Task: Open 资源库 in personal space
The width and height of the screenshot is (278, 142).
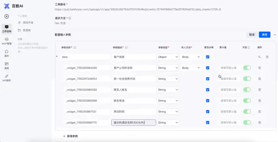Action: tap(24, 30)
